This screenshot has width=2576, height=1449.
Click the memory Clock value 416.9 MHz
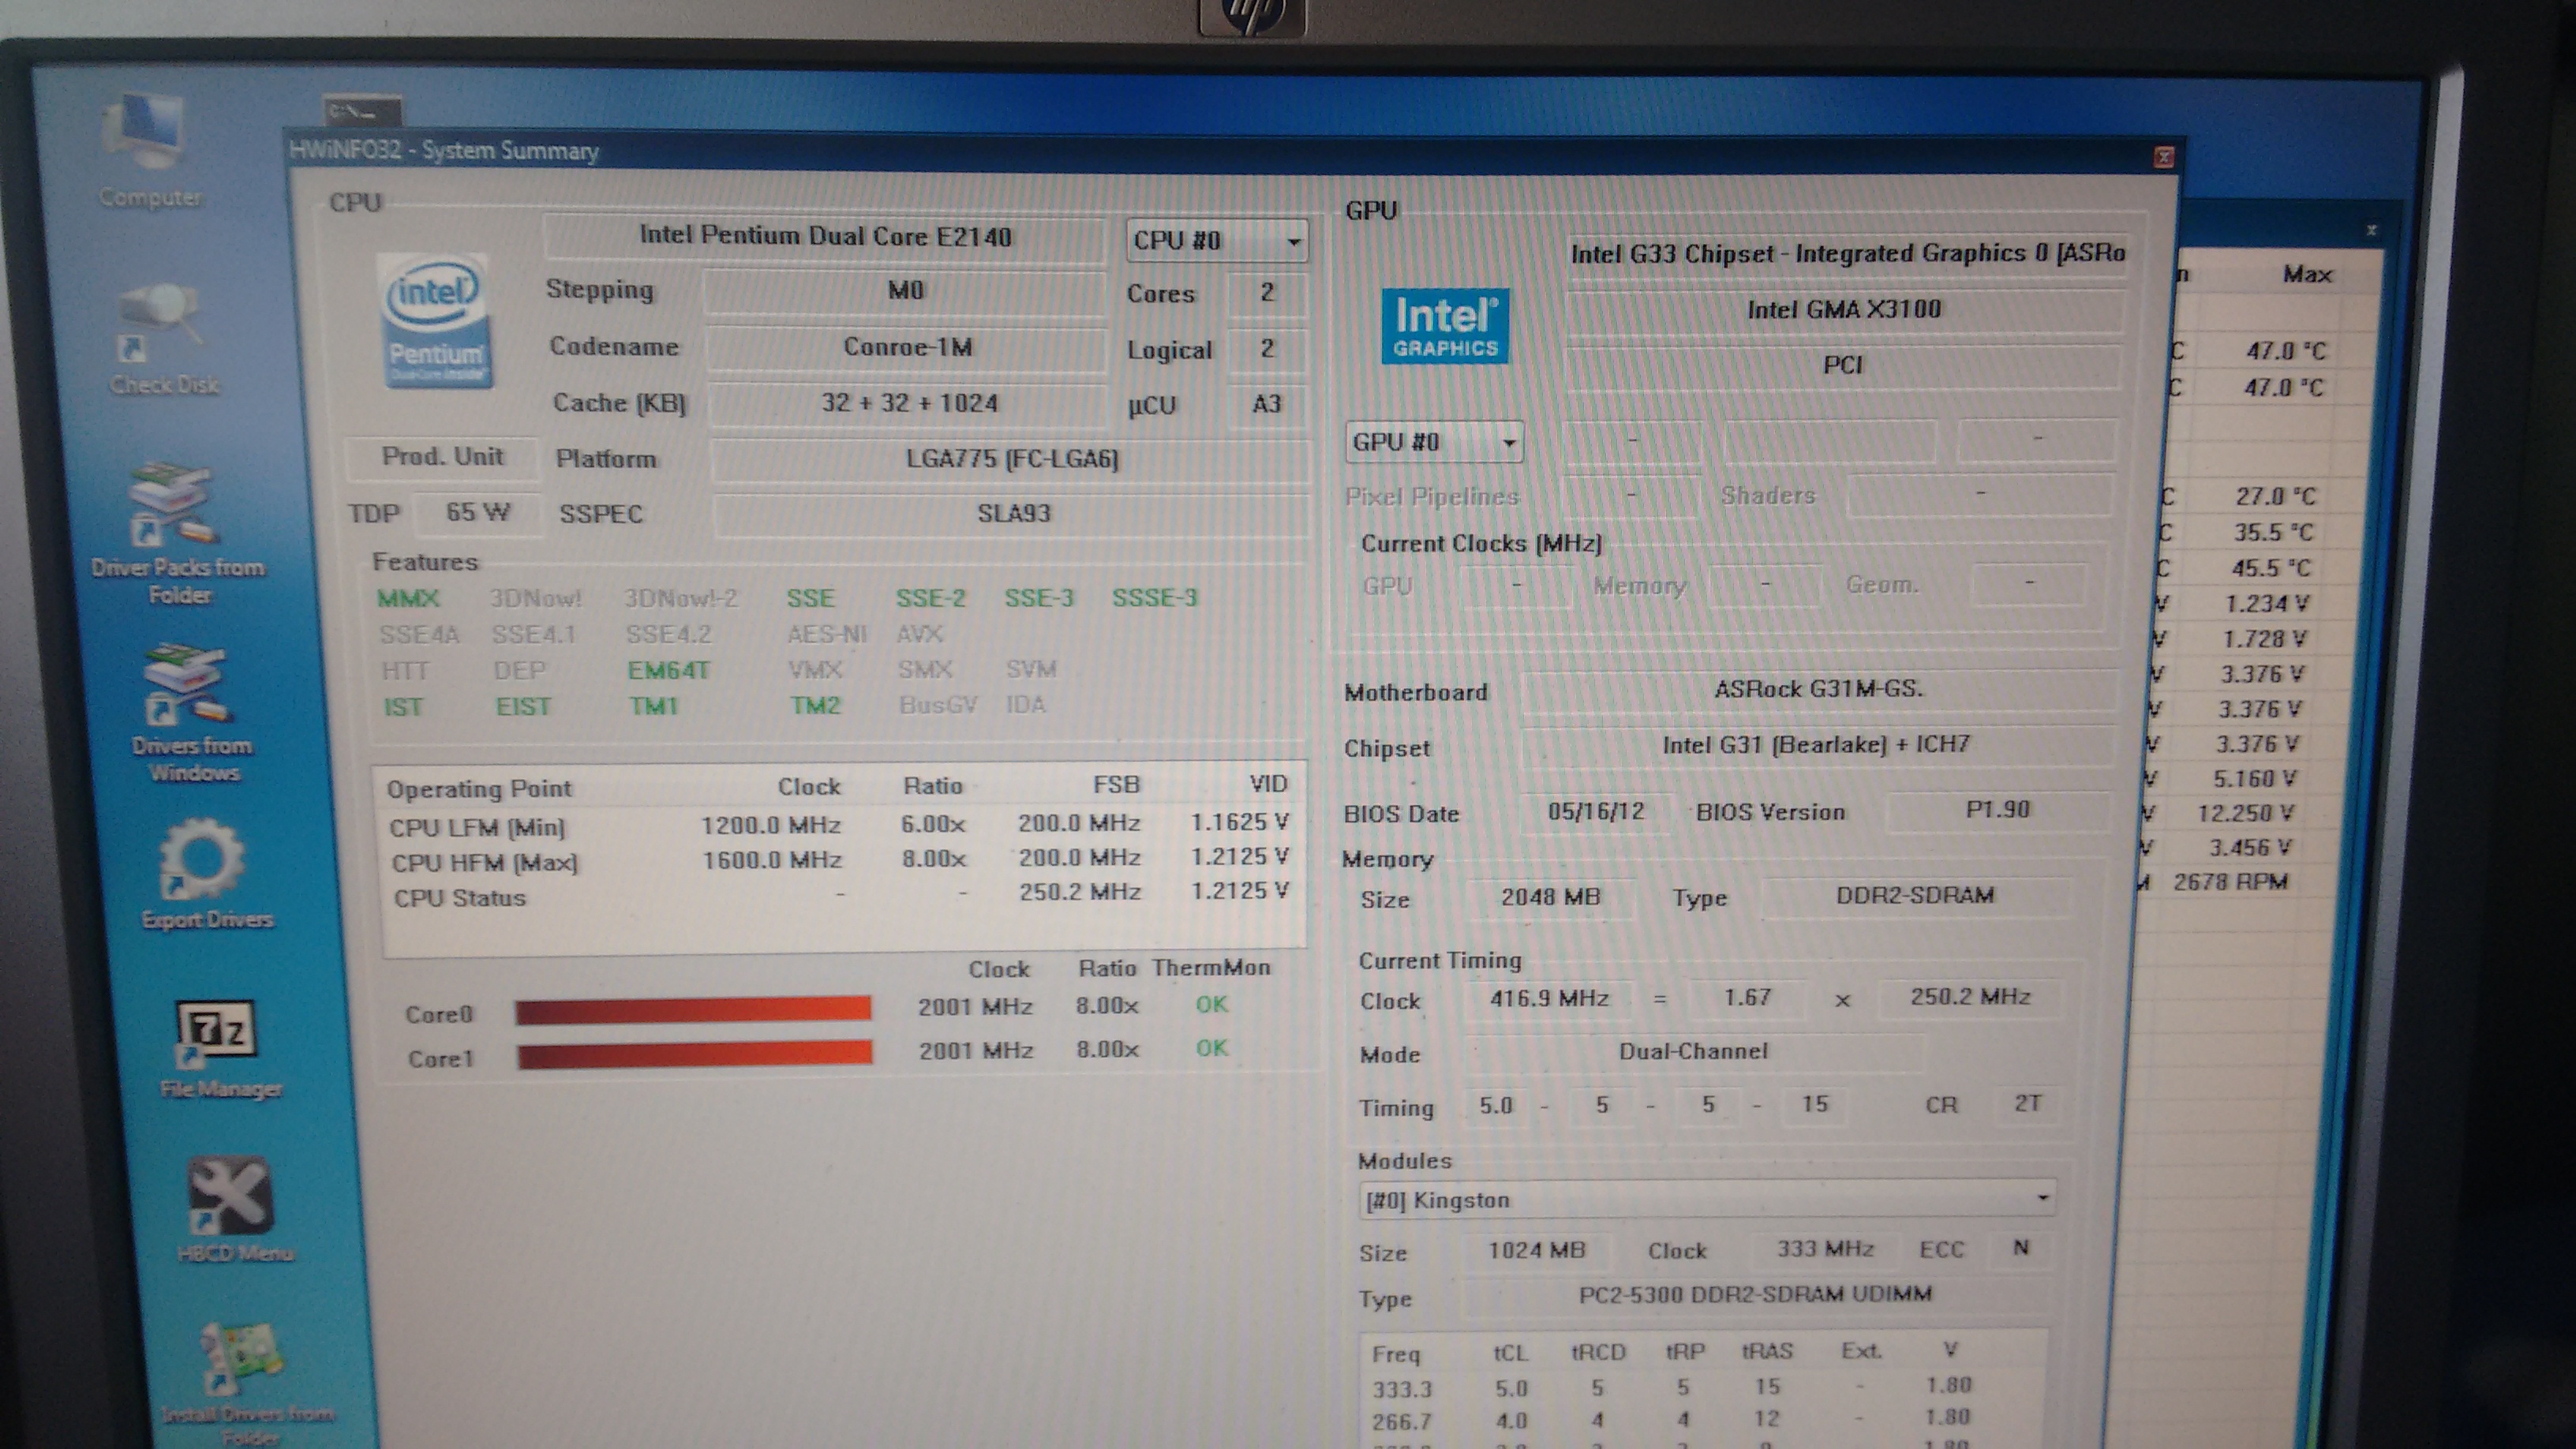pyautogui.click(x=1549, y=998)
